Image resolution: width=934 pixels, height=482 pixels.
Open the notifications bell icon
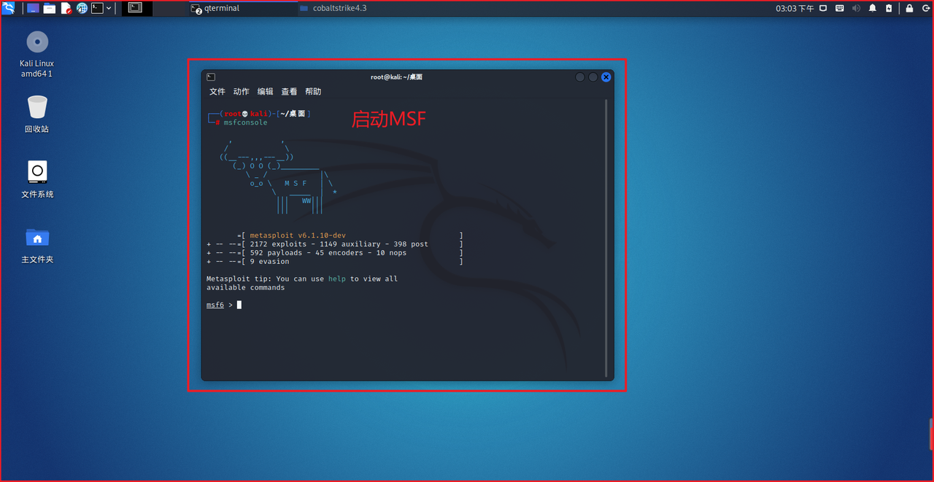pos(873,8)
